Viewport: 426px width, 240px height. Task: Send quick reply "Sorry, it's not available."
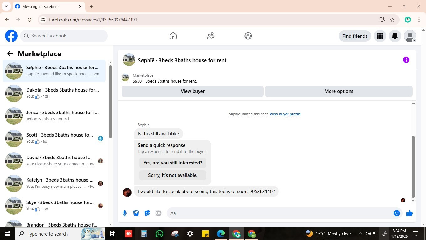pyautogui.click(x=173, y=175)
